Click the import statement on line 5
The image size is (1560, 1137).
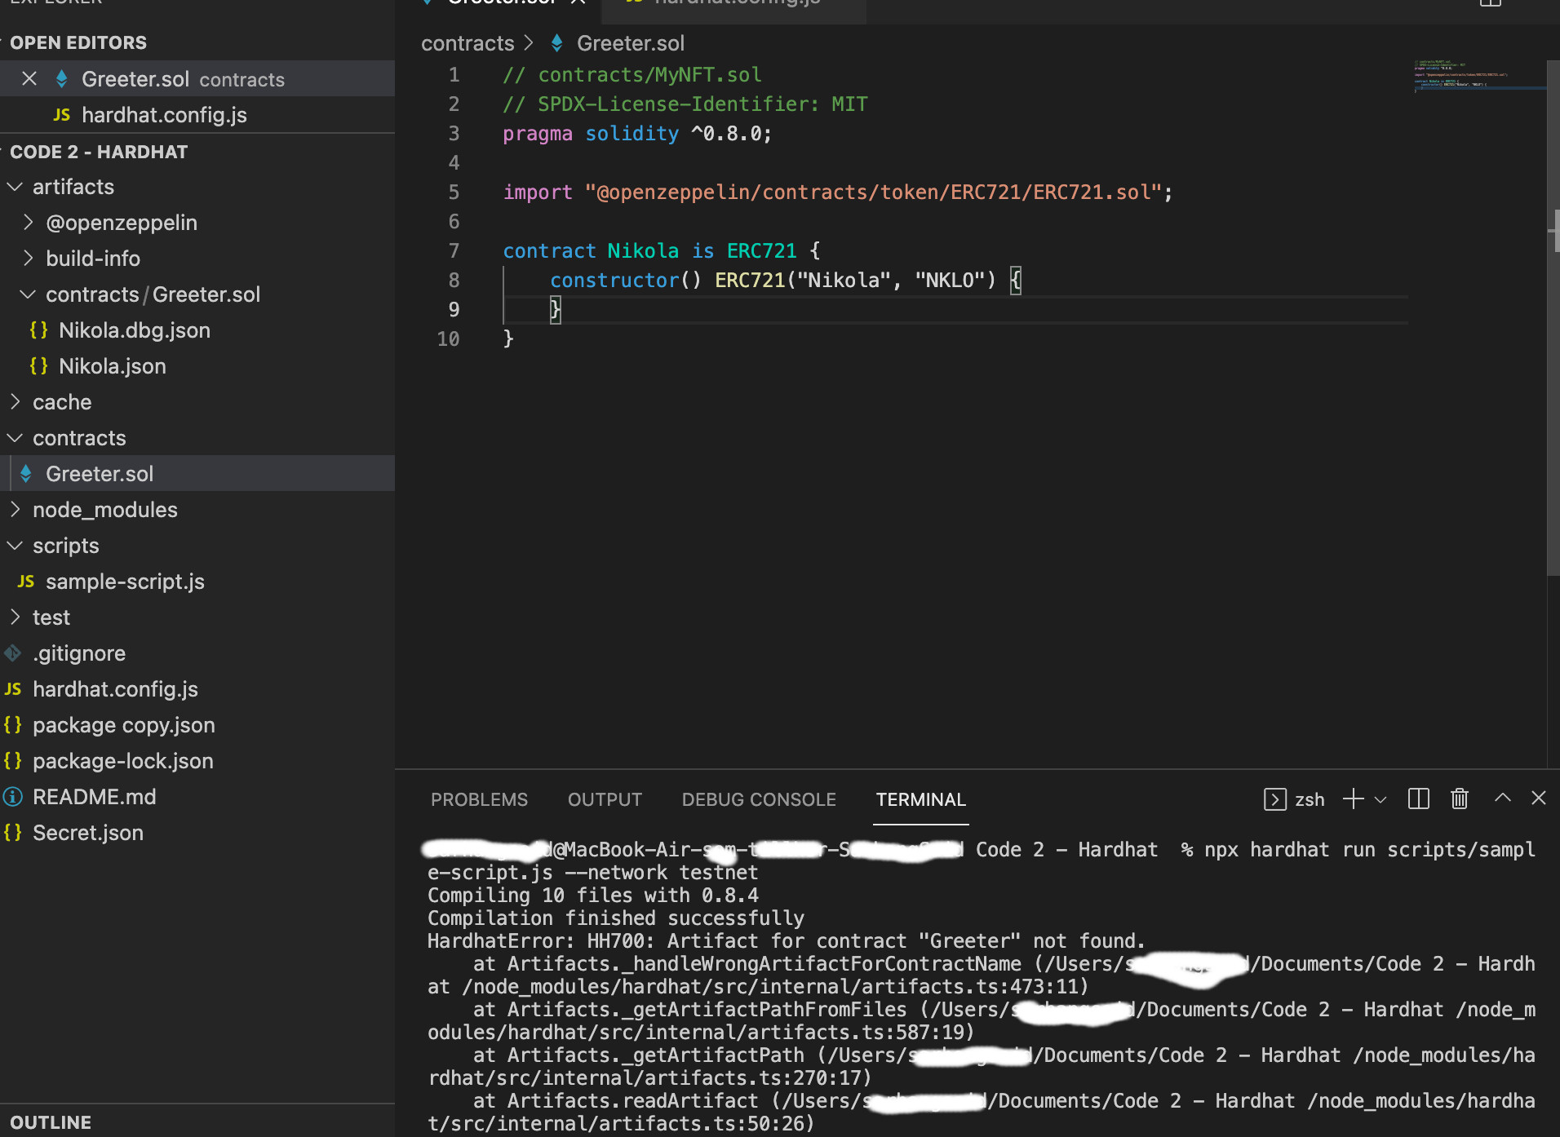[x=838, y=192]
